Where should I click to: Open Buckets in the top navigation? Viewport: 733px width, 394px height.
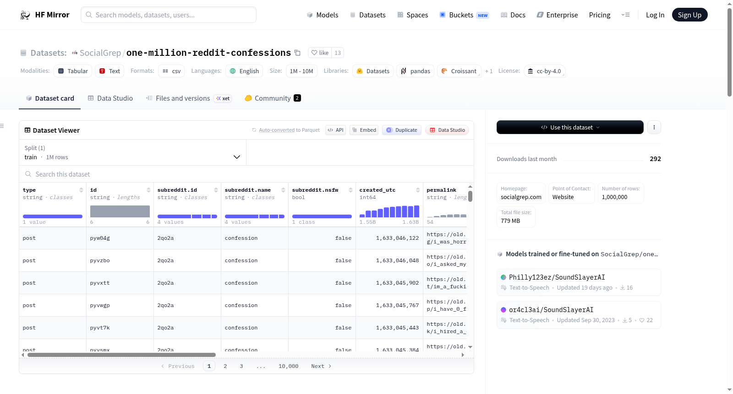464,15
